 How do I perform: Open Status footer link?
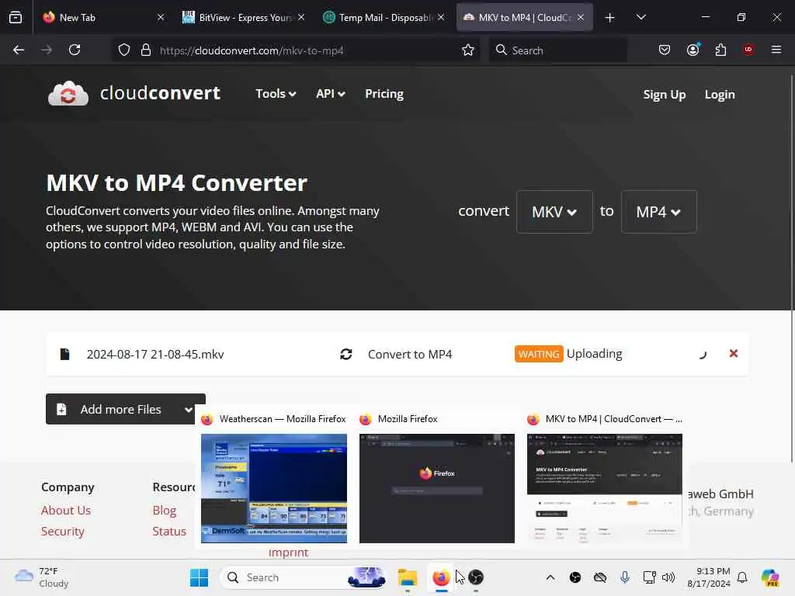pos(169,531)
